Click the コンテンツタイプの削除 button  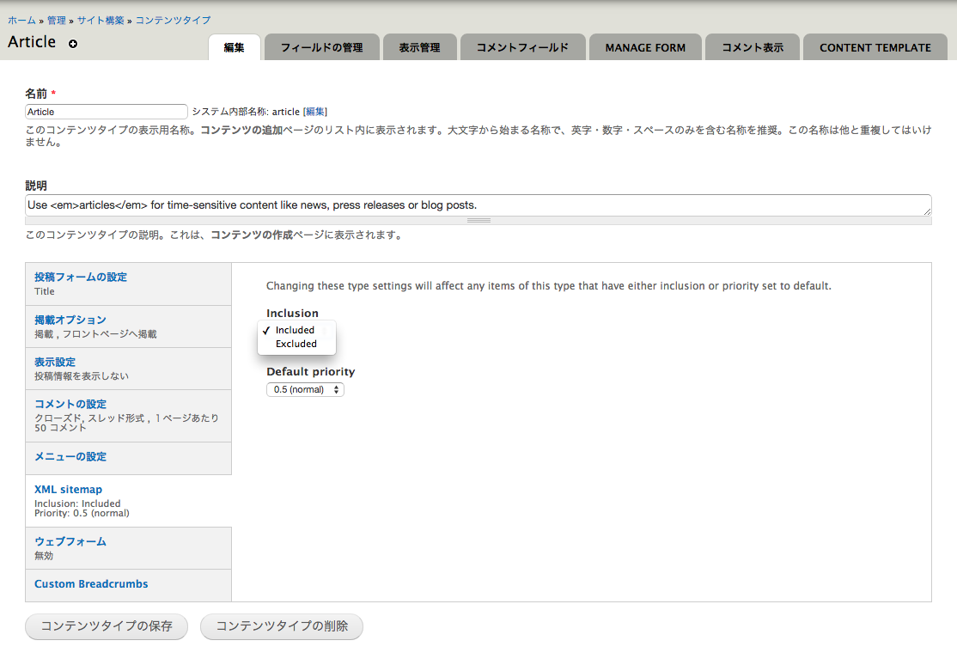pos(282,626)
